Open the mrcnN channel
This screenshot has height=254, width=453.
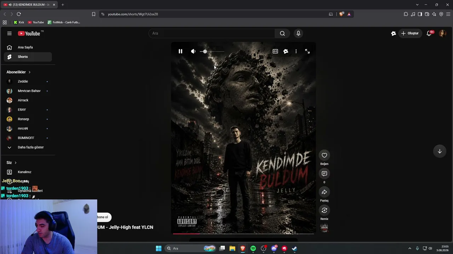coord(28,128)
